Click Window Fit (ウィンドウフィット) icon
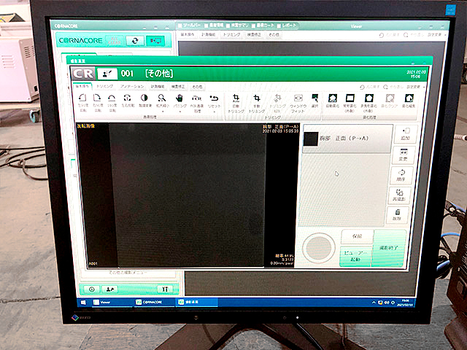This screenshot has height=350, width=467. (298, 103)
